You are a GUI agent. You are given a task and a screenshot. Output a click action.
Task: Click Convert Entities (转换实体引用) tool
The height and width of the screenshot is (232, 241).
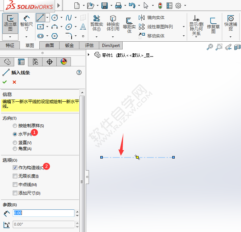click(x=113, y=23)
